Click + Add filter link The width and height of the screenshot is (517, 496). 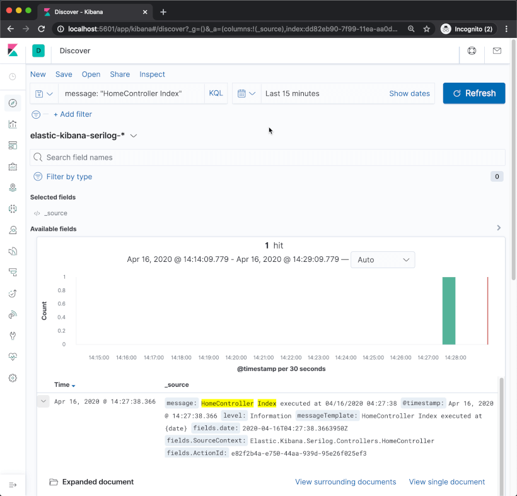pyautogui.click(x=73, y=114)
